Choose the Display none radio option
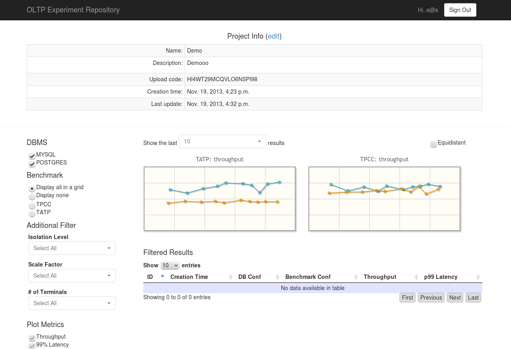The width and height of the screenshot is (511, 349). [32, 196]
